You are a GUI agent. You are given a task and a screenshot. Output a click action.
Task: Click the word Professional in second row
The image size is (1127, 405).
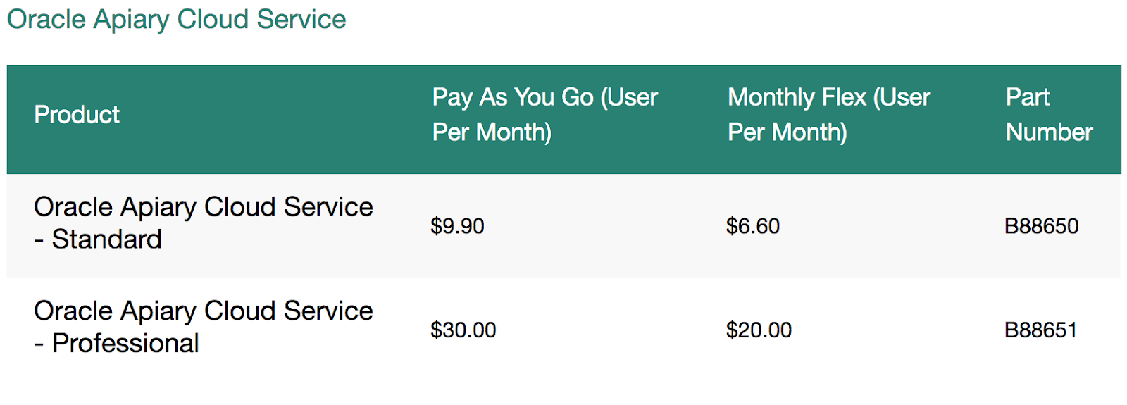[125, 343]
